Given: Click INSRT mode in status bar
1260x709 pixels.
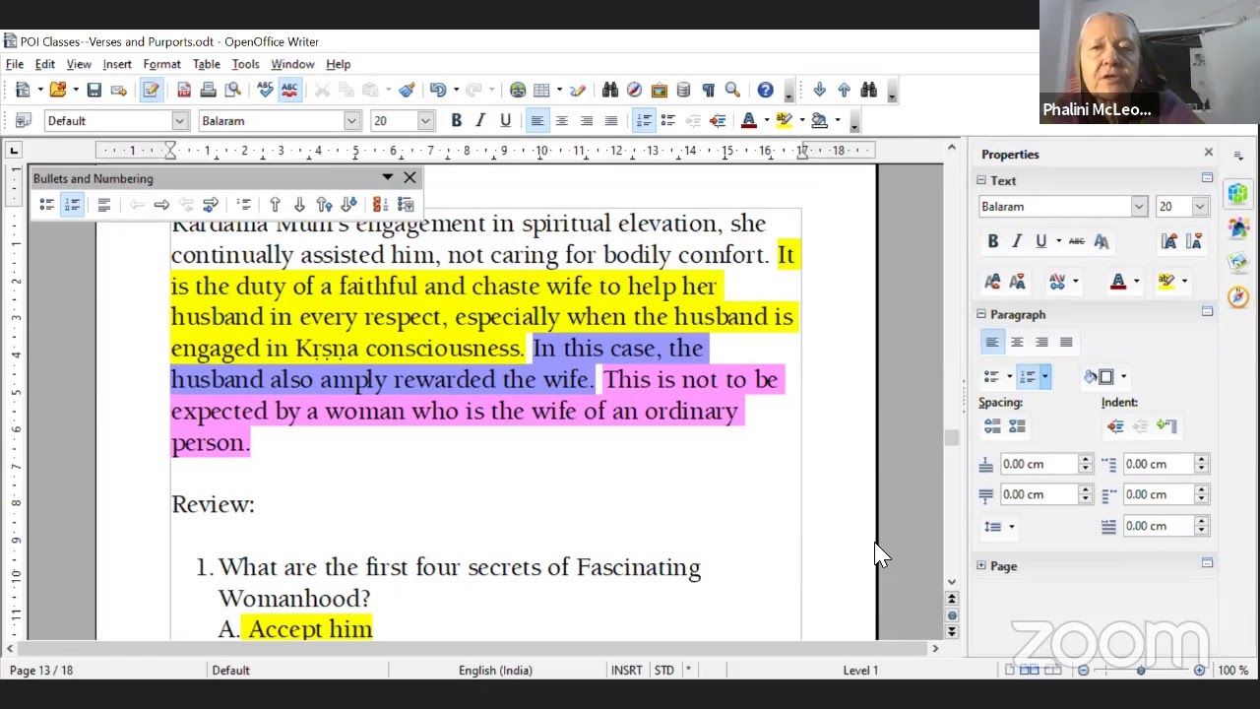Looking at the screenshot, I should tap(626, 671).
